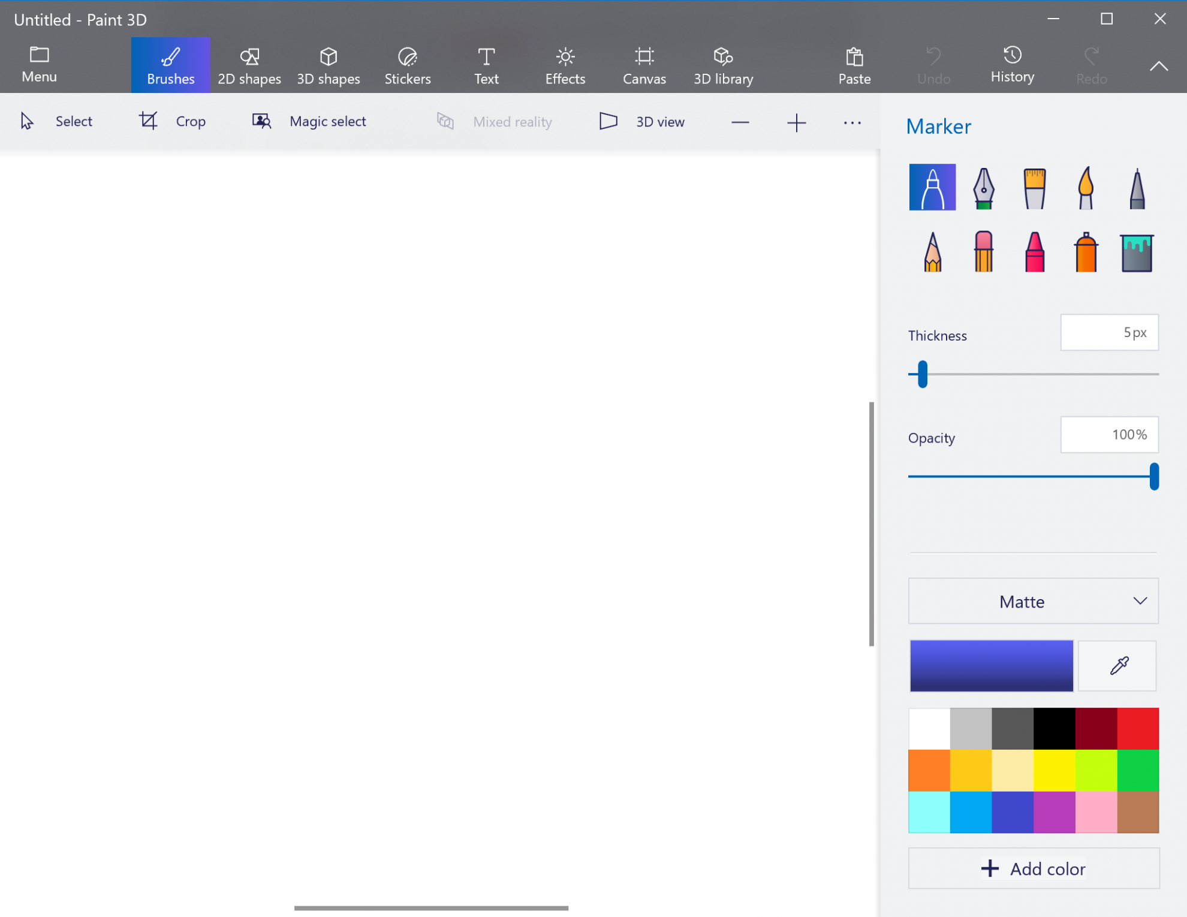1187x917 pixels.
Task: Select the Calligraphy pen brush
Action: pyautogui.click(x=982, y=187)
